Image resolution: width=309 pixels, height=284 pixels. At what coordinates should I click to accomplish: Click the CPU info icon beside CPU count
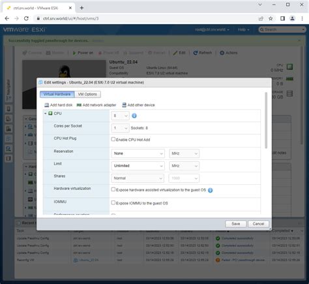[x=134, y=116]
